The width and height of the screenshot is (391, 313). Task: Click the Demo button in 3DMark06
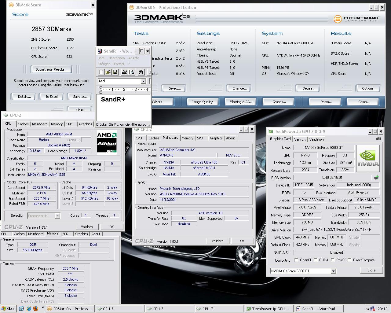[x=326, y=102]
